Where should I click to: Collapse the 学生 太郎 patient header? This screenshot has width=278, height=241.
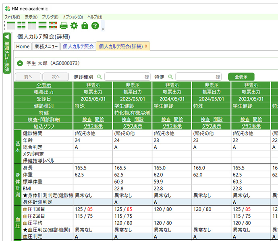click(20, 63)
